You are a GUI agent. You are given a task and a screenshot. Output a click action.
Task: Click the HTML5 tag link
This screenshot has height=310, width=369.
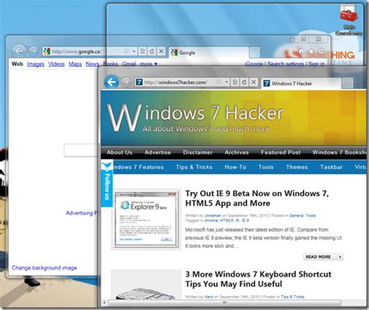(227, 220)
